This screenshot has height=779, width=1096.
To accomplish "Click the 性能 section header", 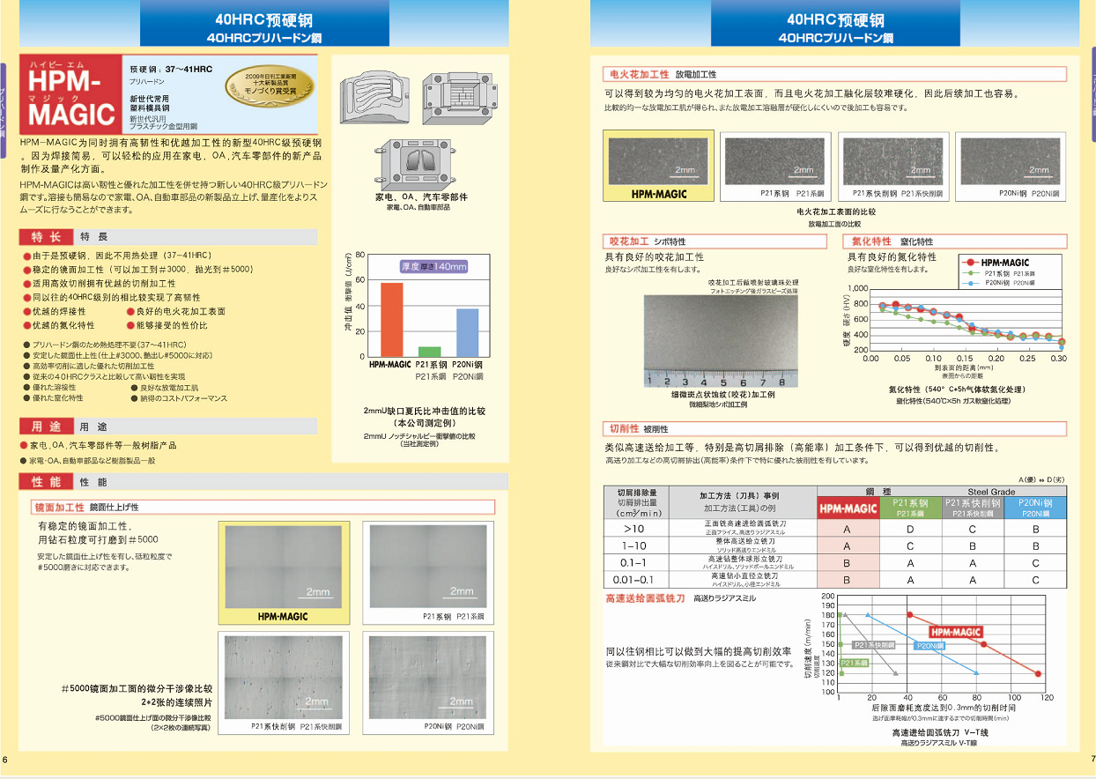I will pos(47,482).
